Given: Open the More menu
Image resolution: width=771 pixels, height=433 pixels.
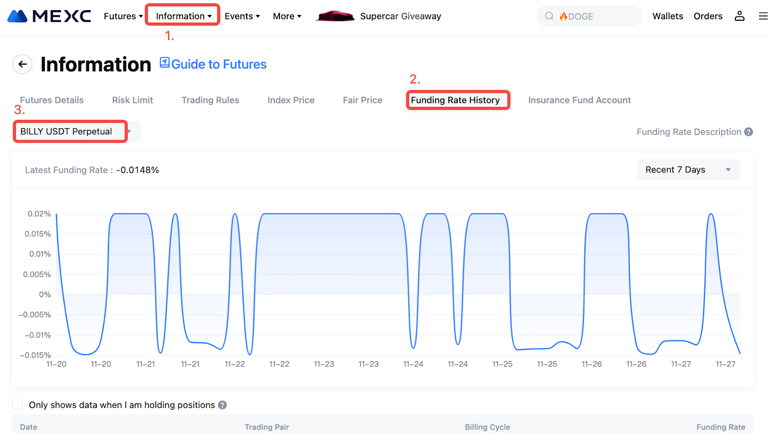Looking at the screenshot, I should pos(287,16).
